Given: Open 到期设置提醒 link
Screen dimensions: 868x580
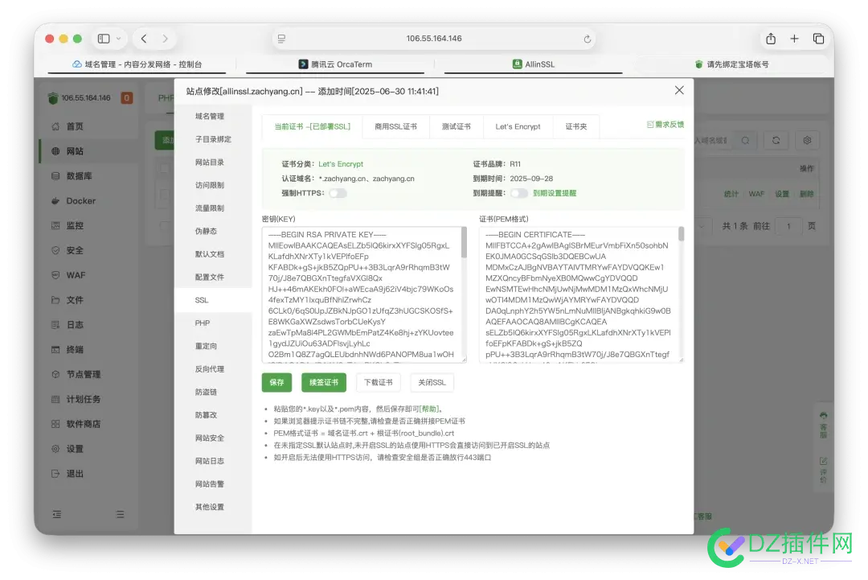Looking at the screenshot, I should click(x=554, y=193).
